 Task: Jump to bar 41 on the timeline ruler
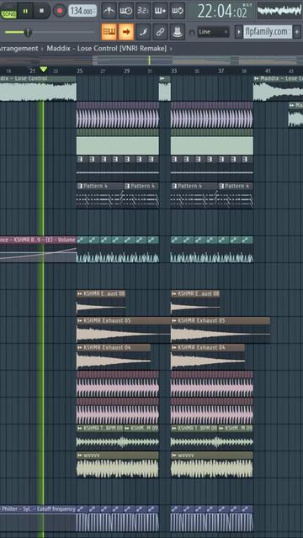[x=268, y=71]
